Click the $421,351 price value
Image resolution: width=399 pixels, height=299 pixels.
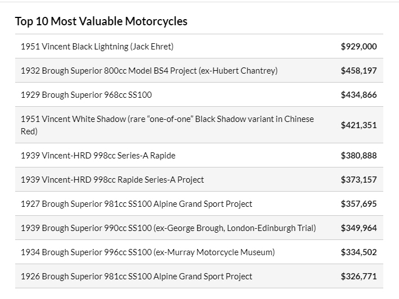coord(359,125)
